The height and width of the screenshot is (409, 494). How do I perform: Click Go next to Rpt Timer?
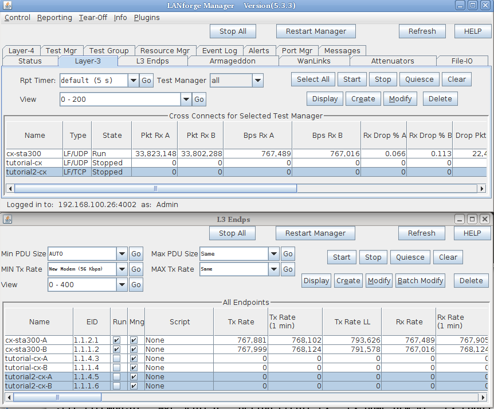(146, 81)
